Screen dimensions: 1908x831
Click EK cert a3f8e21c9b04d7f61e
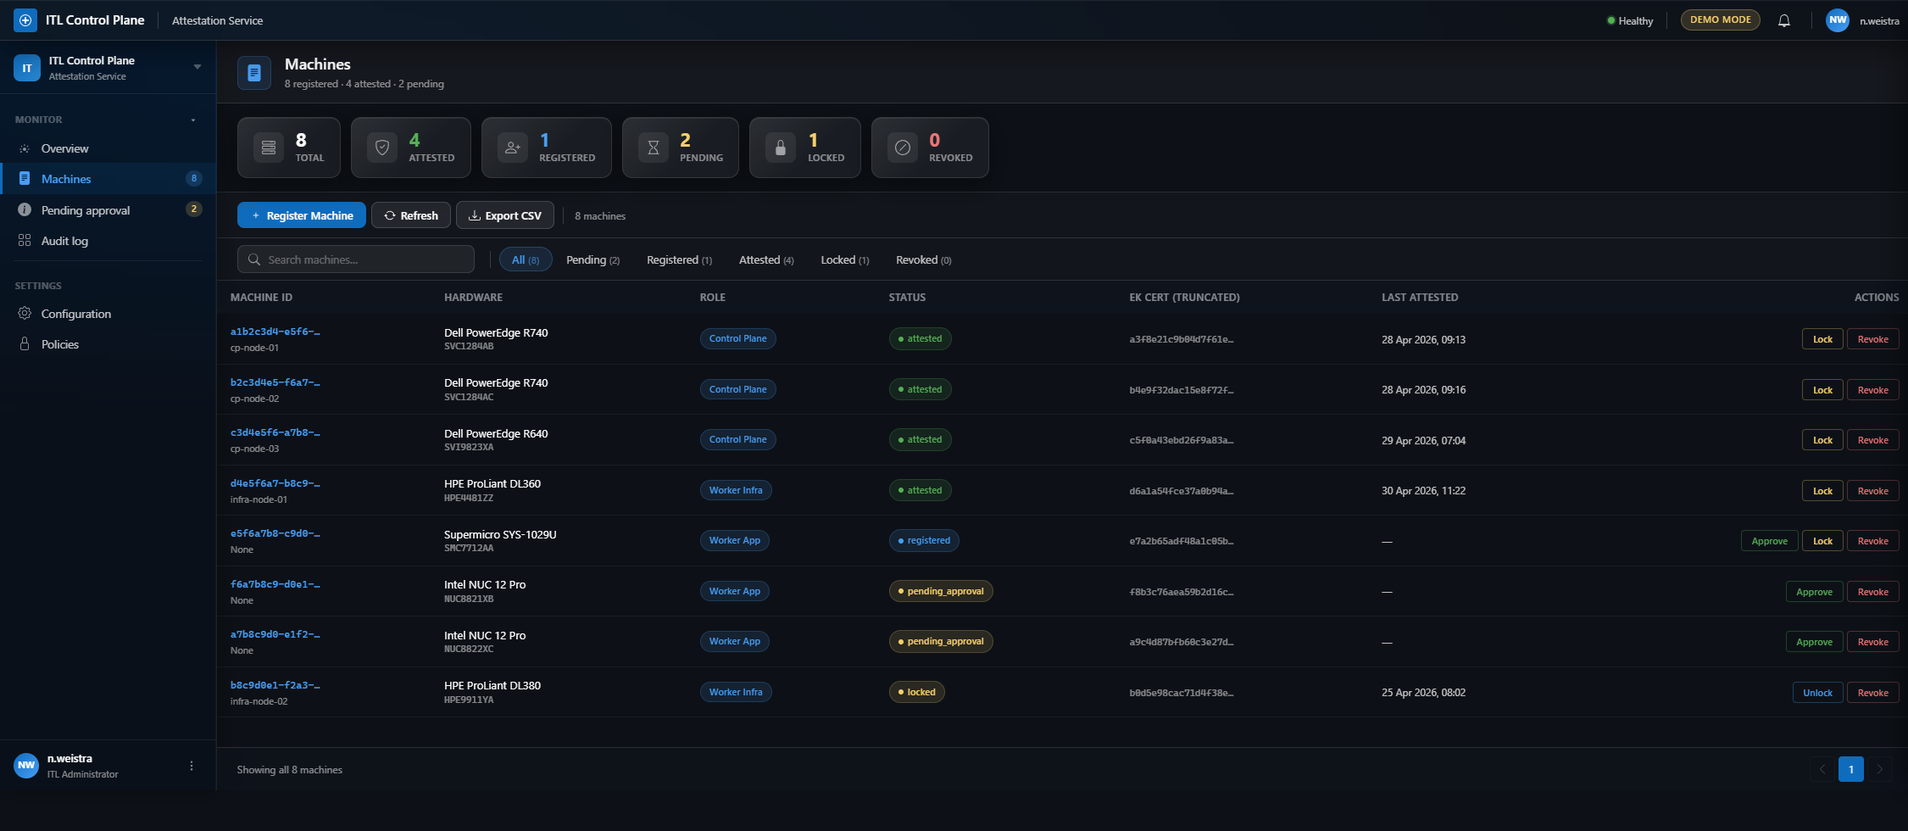[1182, 339]
